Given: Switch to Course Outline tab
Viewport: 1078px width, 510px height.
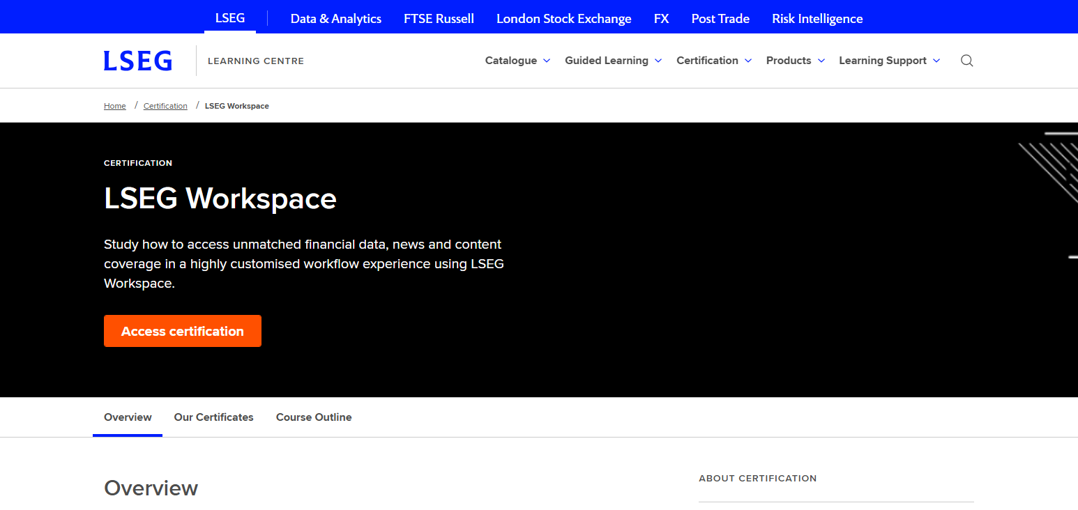Looking at the screenshot, I should click(314, 417).
